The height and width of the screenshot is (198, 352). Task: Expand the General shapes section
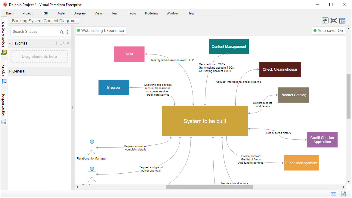pos(10,71)
